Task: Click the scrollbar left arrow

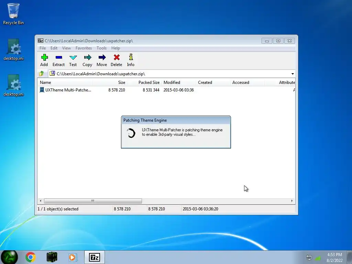Action: [41, 201]
